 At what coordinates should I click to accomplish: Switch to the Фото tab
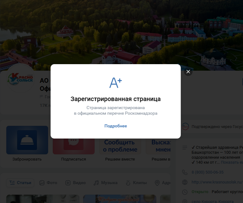tap(48, 183)
